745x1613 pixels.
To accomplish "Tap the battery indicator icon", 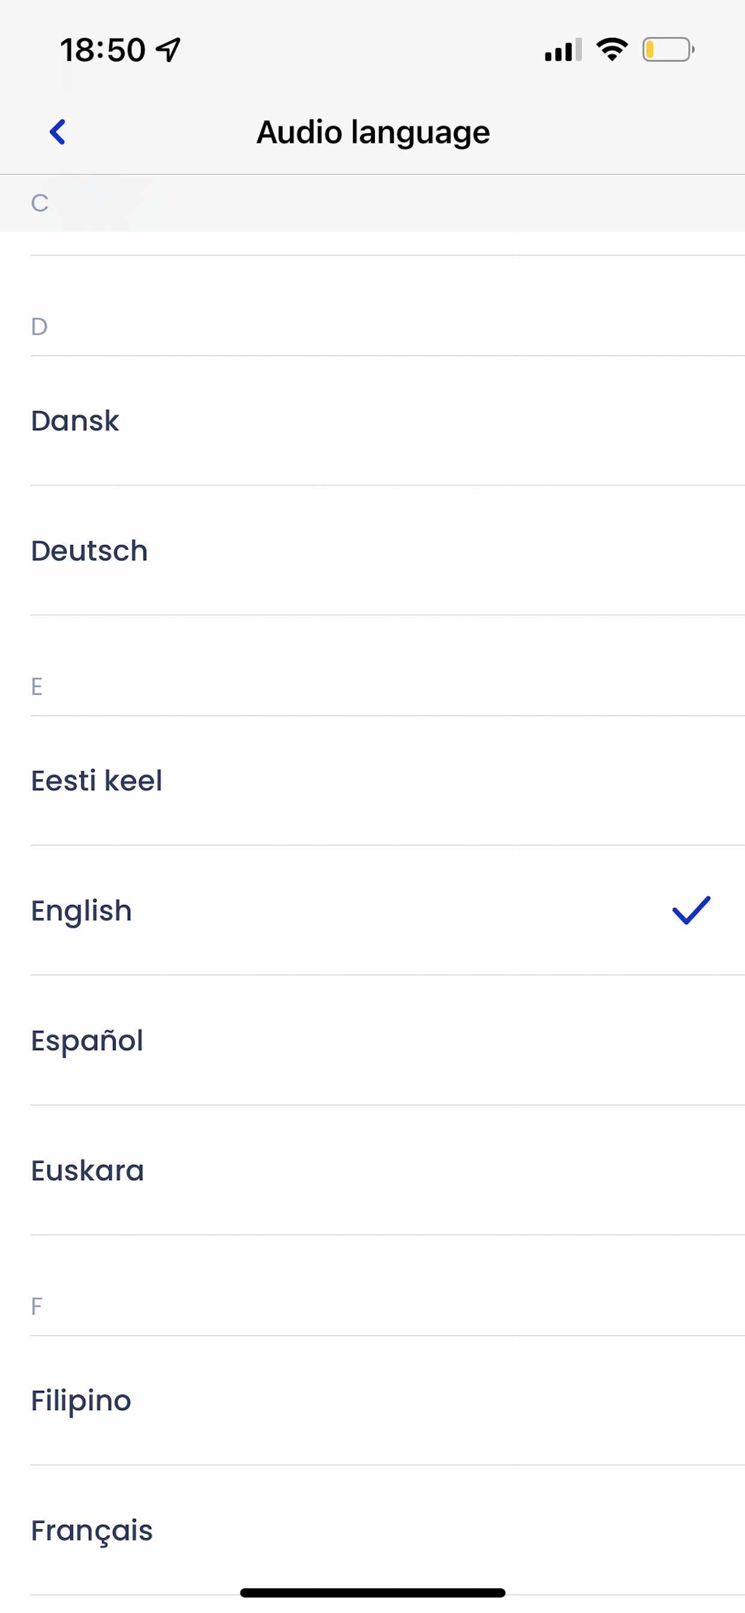I will coord(668,49).
